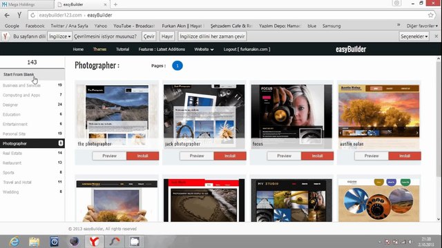Install austin nolan theme
Screen dimensions: 442x248
point(405,156)
